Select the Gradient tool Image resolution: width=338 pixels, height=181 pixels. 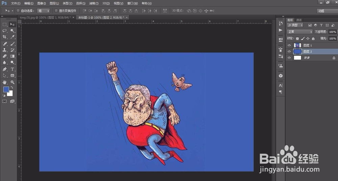[x=13, y=56]
